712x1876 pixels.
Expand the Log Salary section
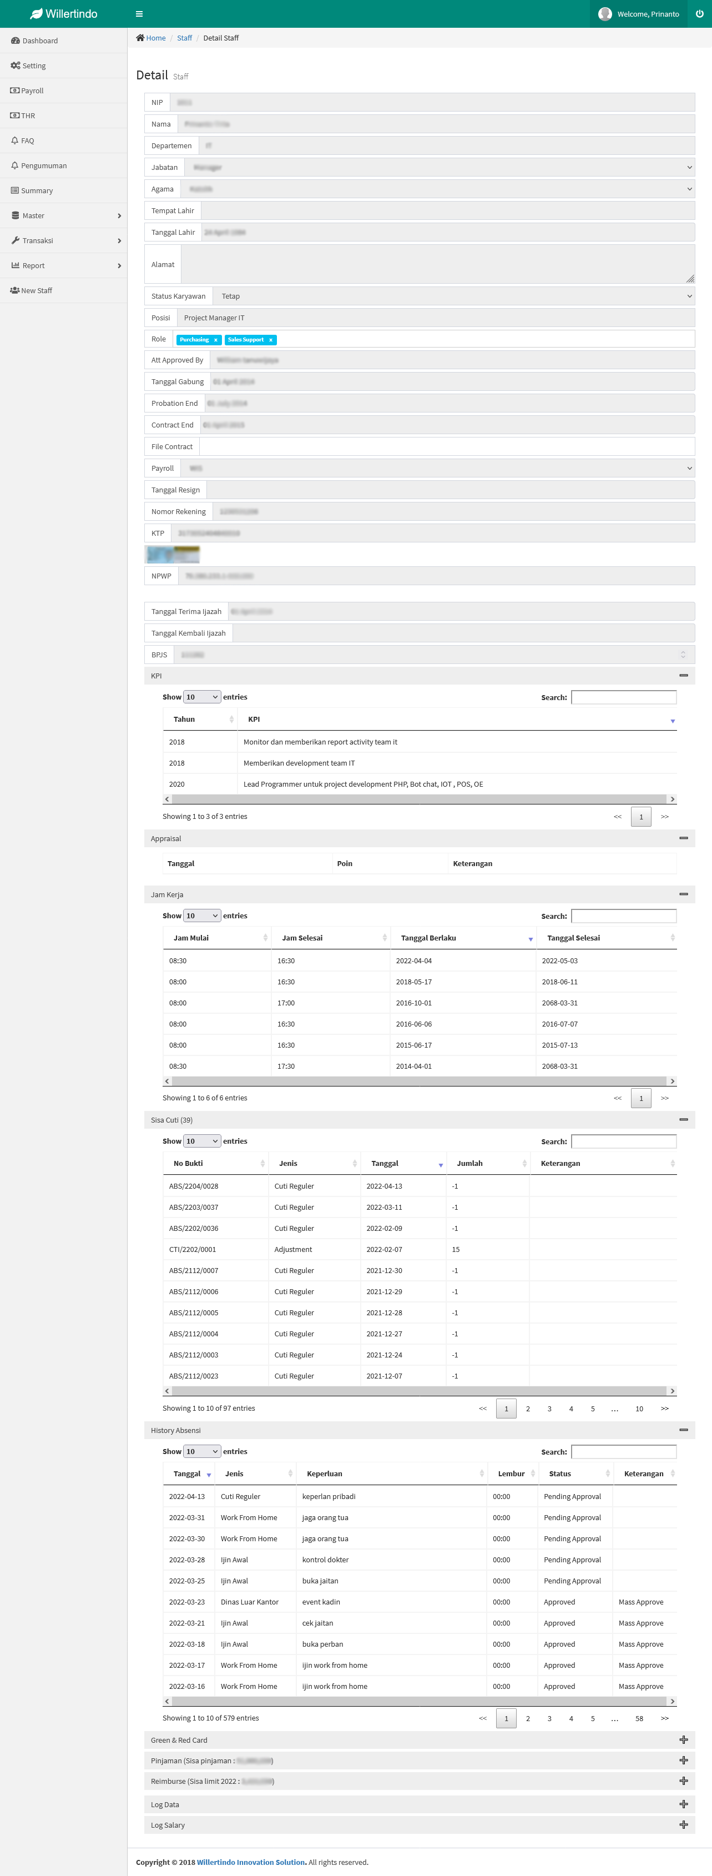pos(683,1824)
